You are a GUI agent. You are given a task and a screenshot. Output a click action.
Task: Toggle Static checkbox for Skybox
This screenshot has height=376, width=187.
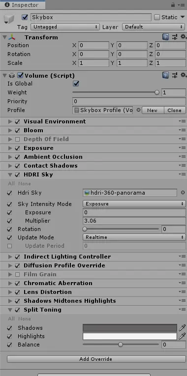pyautogui.click(x=157, y=17)
